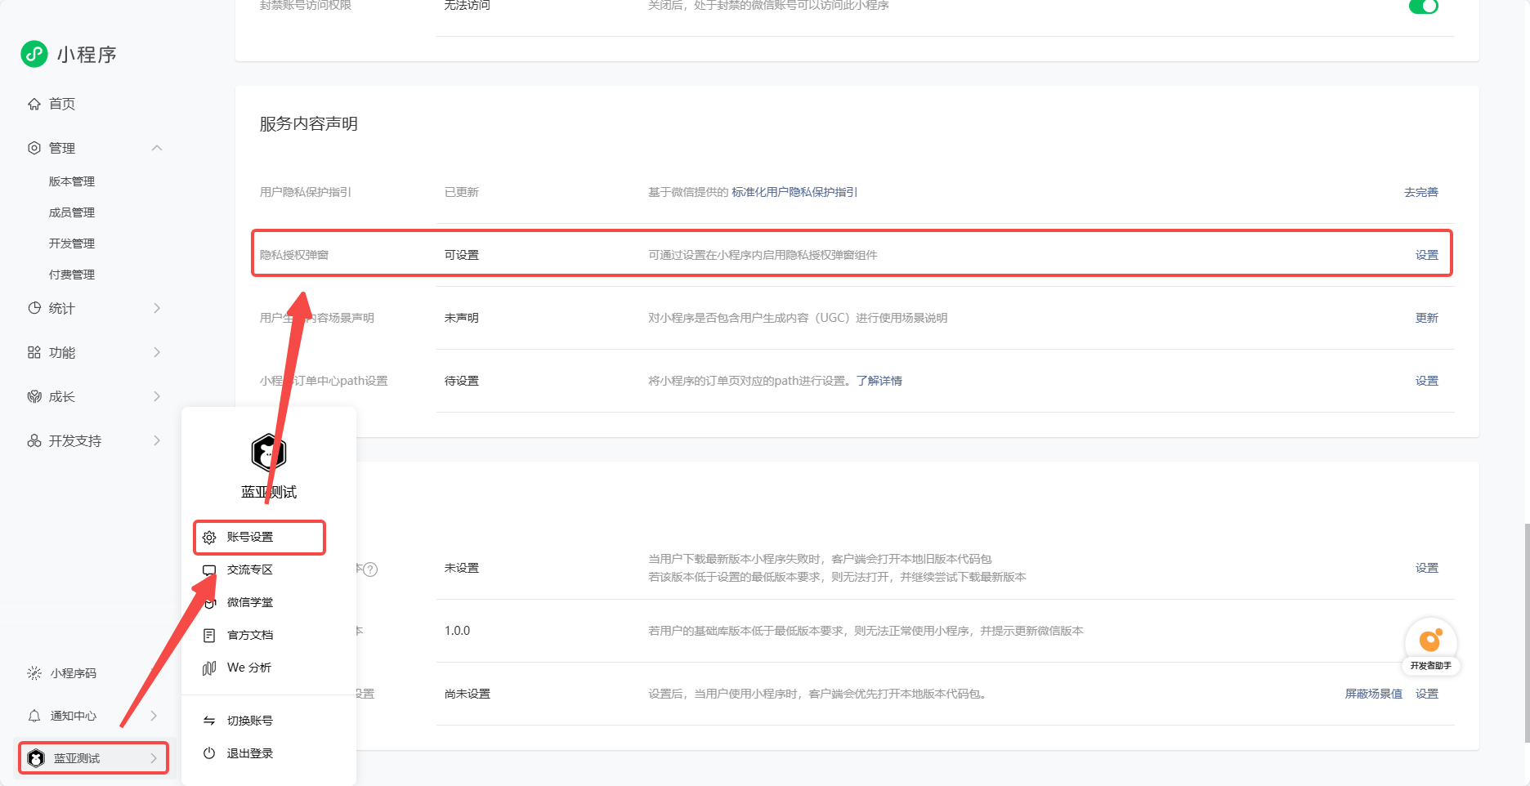Toggle the green banned-account access switch
The width and height of the screenshot is (1530, 786).
1423,7
